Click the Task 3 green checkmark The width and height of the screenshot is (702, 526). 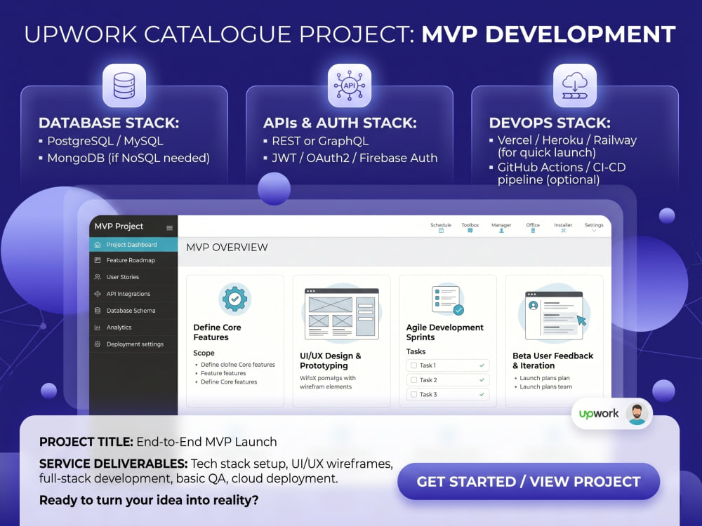pos(482,394)
